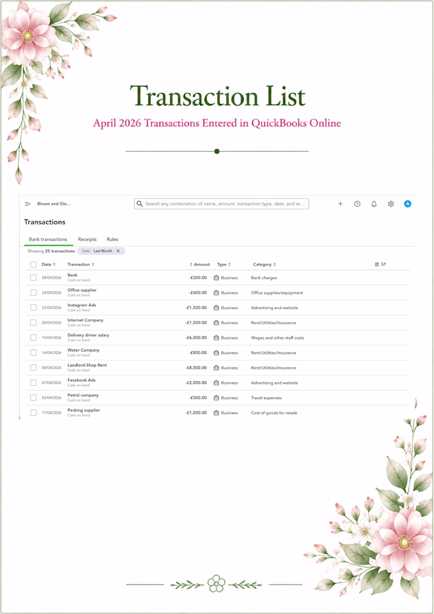Click the briefcase icon in Petrol company row
The height and width of the screenshot is (614, 434).
point(216,398)
